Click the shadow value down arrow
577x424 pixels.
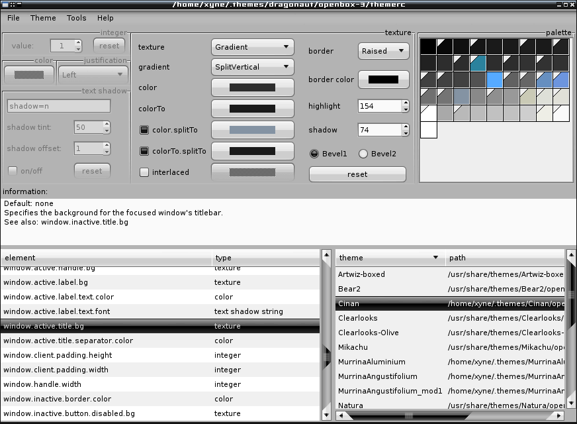click(405, 133)
